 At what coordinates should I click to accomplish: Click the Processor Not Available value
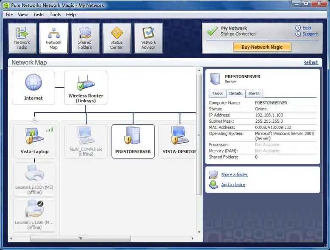click(x=267, y=145)
